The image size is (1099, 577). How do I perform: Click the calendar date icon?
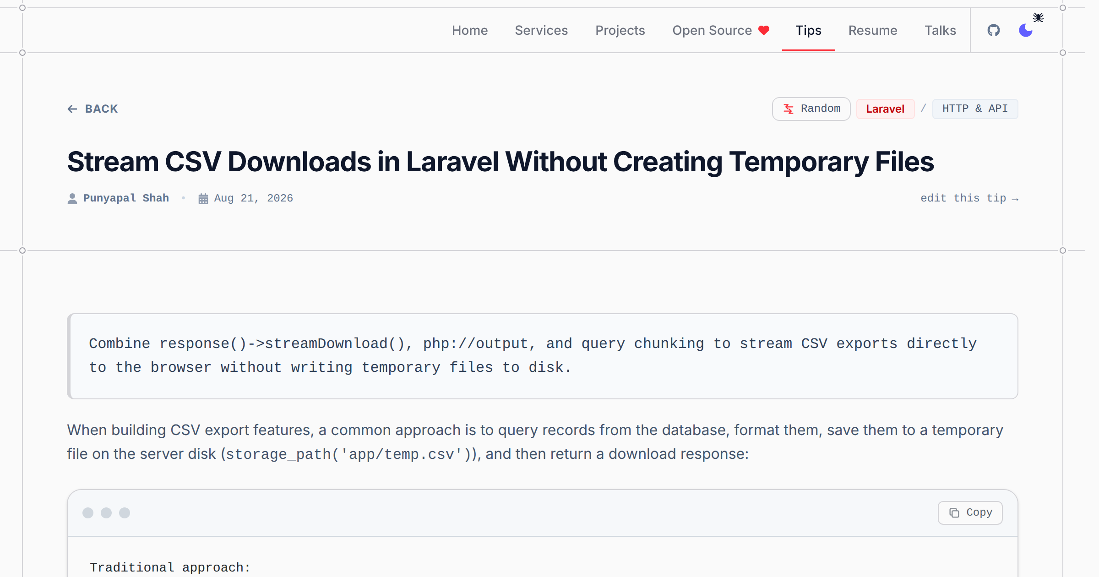pyautogui.click(x=203, y=199)
